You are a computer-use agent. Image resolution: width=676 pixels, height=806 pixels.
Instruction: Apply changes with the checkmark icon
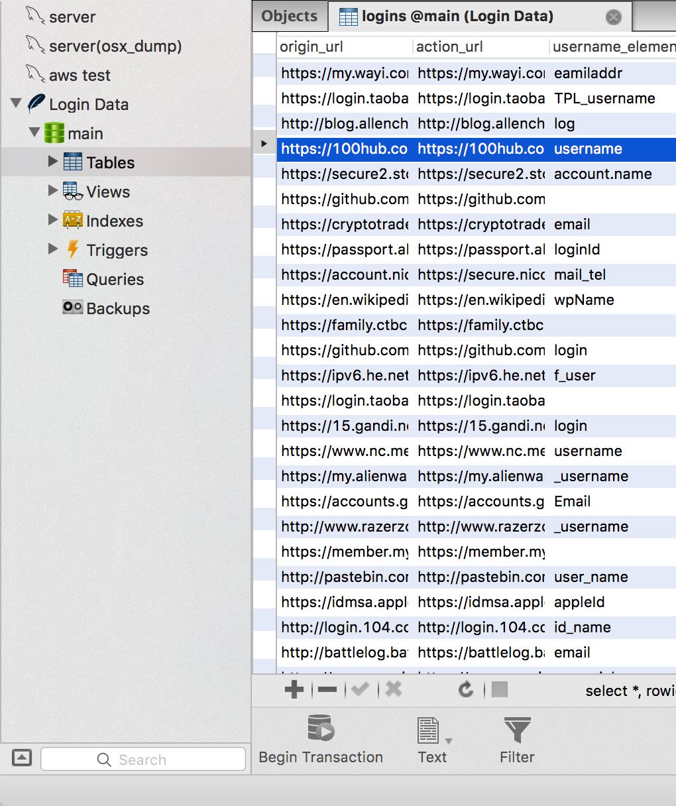pyautogui.click(x=360, y=690)
